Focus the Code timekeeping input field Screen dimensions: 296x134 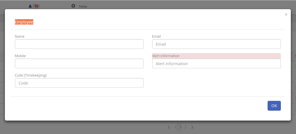click(79, 83)
